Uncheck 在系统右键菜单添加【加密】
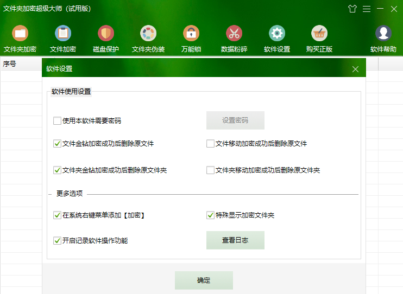The width and height of the screenshot is (403, 294). (x=57, y=215)
